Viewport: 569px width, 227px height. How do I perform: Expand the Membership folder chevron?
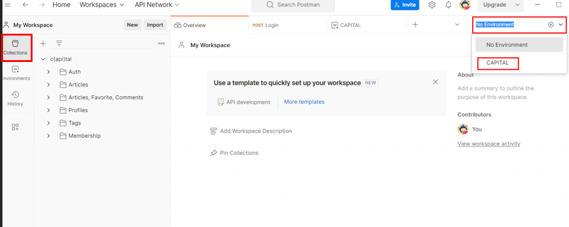tap(48, 136)
